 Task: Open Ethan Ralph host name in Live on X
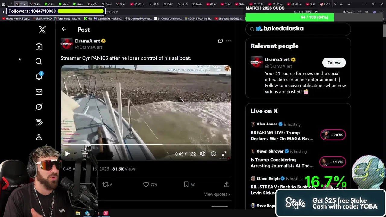click(x=267, y=178)
